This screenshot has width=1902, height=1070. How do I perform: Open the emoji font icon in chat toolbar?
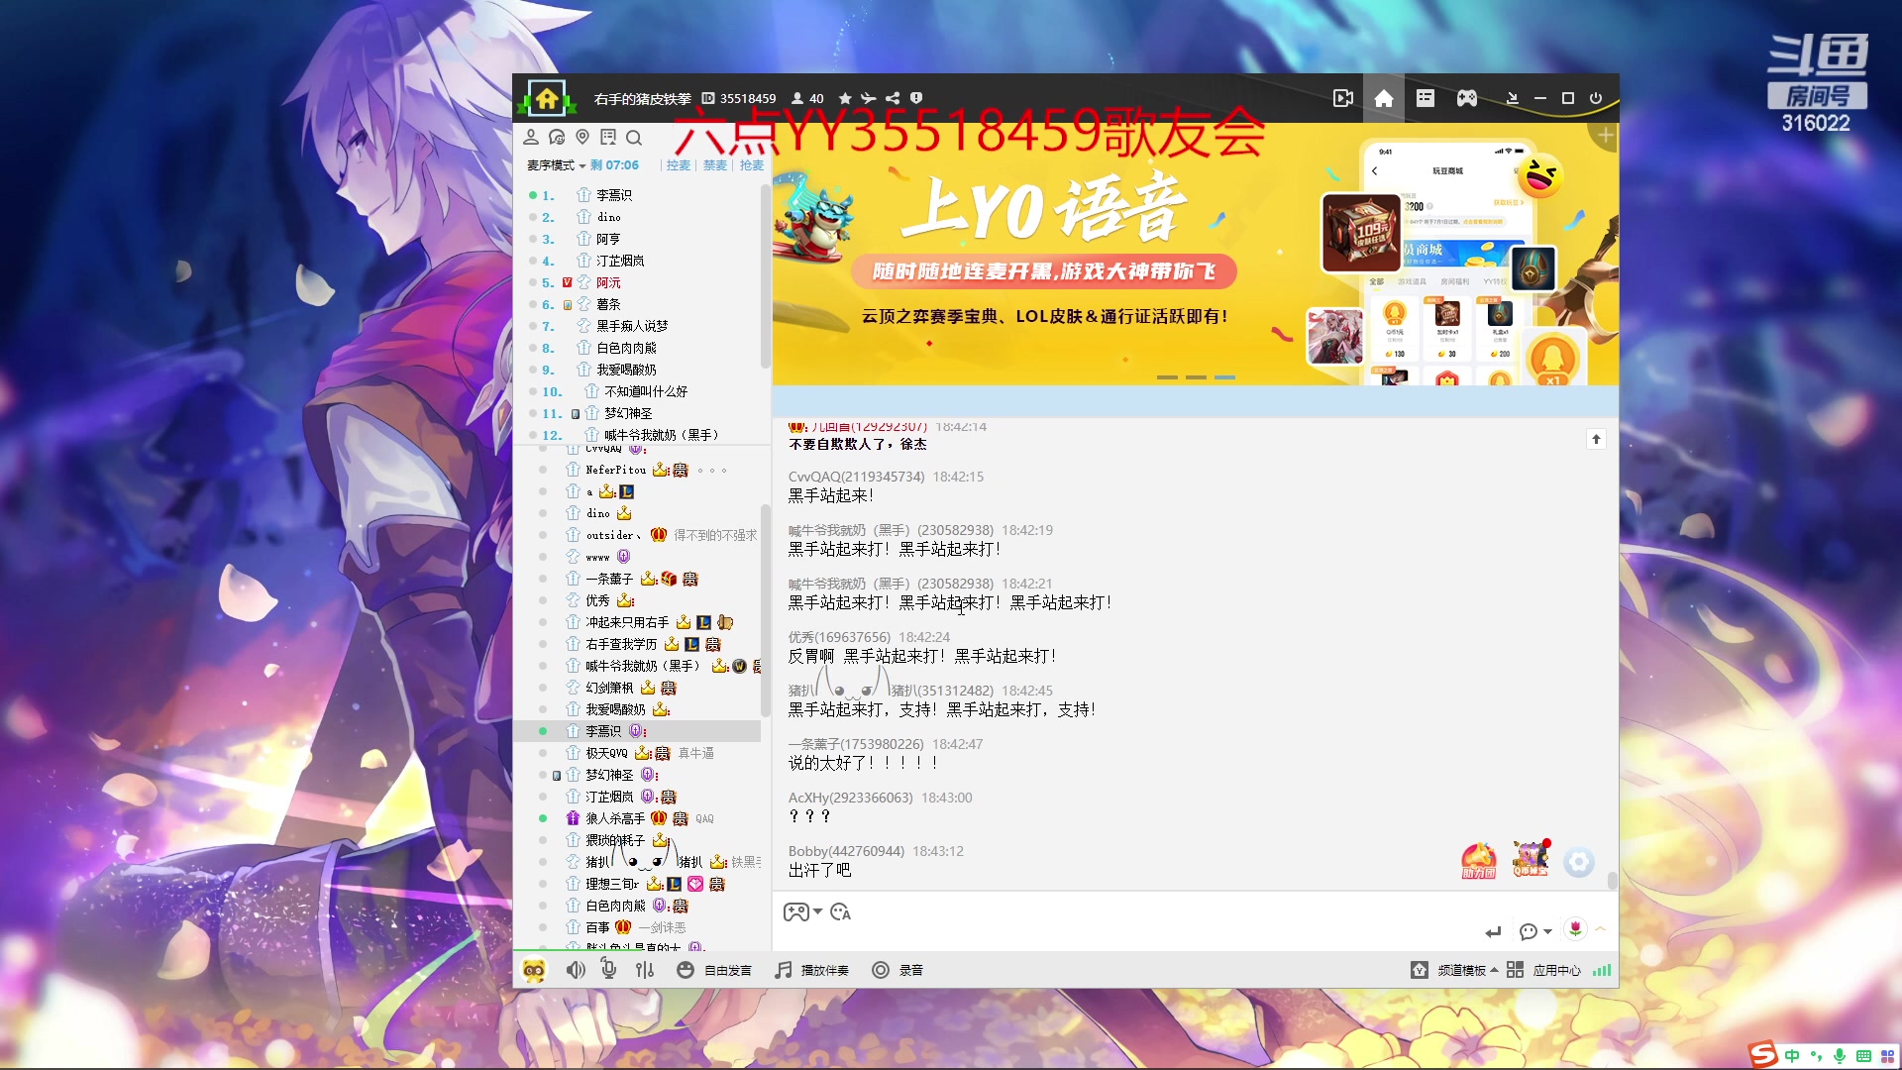click(841, 911)
